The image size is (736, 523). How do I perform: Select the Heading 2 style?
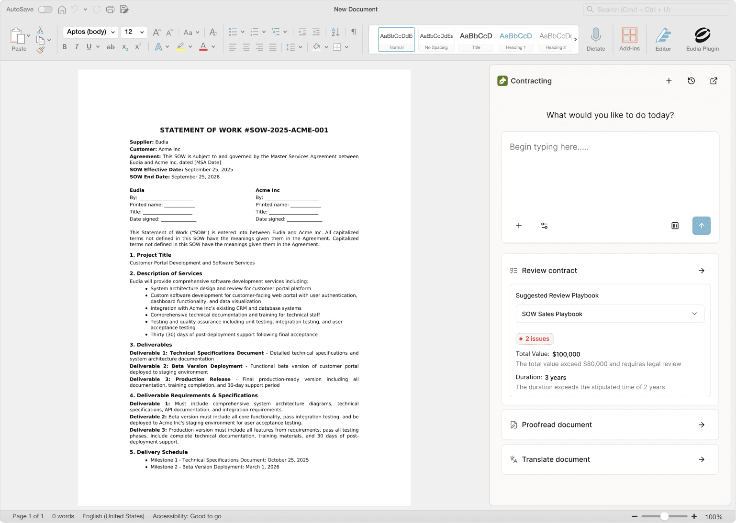tap(555, 39)
